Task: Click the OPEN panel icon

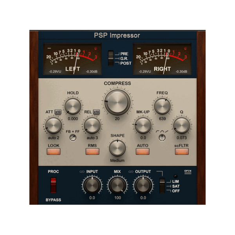Action: click(x=188, y=172)
